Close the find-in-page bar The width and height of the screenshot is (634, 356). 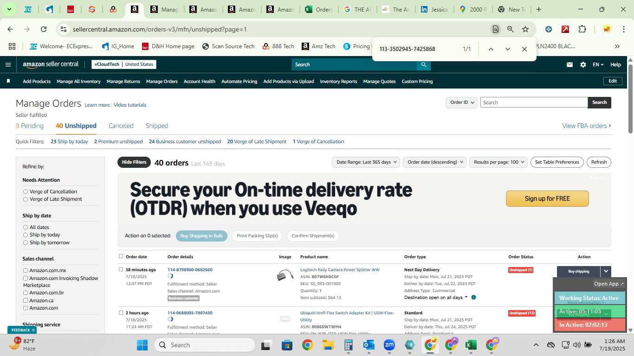(x=524, y=49)
